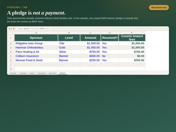Viewport: 176px width, 132px height.
Task: Select row 5 header number
Action: 11,56
